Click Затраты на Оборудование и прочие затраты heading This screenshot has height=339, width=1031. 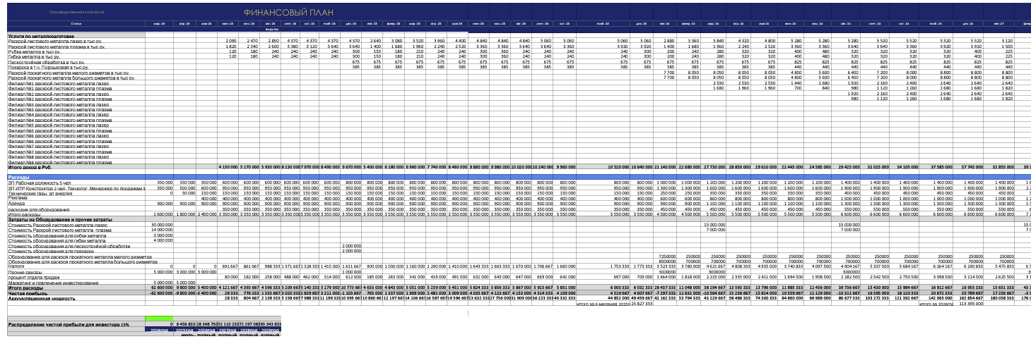point(59,219)
